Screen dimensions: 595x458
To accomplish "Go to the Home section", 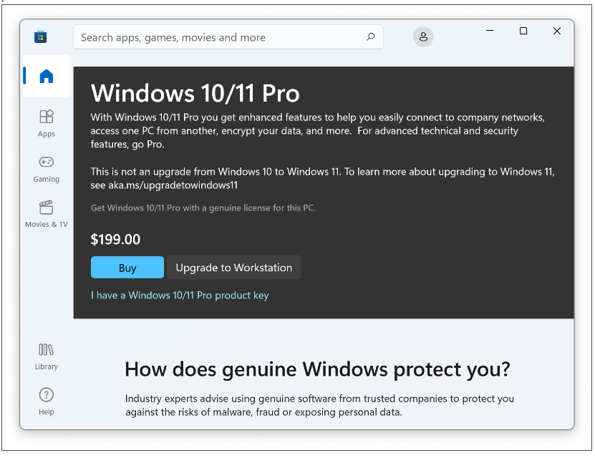I will [x=47, y=77].
